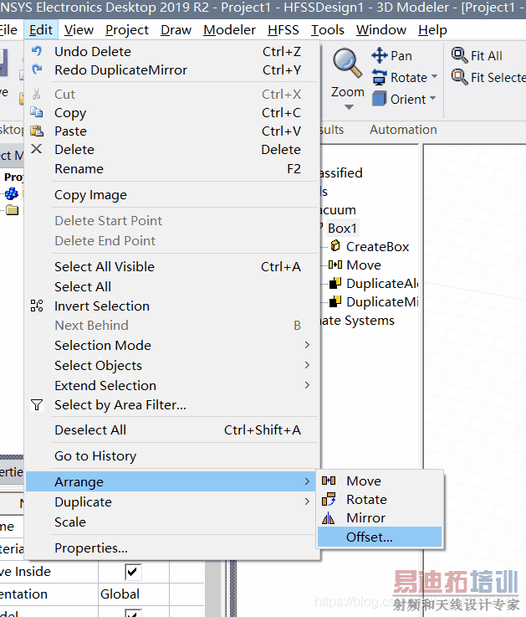Click the Paste clipboard icon

pos(37,131)
